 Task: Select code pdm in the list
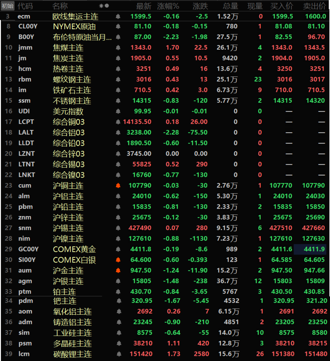point(26,301)
